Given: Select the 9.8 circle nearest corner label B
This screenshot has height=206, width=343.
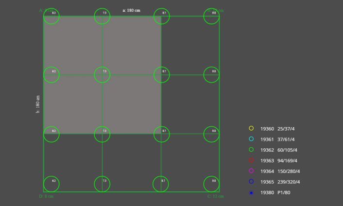Looking at the screenshot, I should (211, 16).
